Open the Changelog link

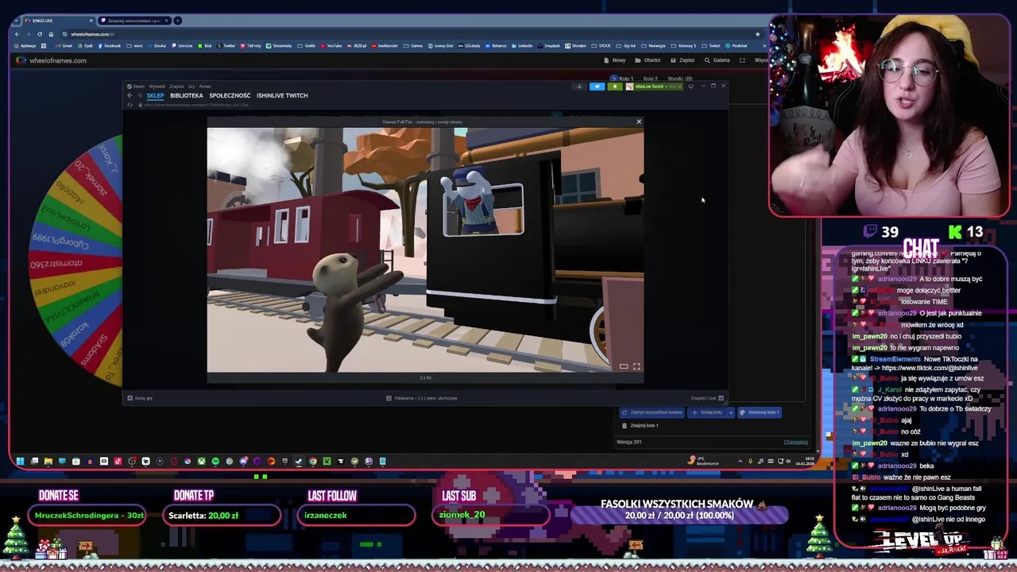pyautogui.click(x=795, y=442)
